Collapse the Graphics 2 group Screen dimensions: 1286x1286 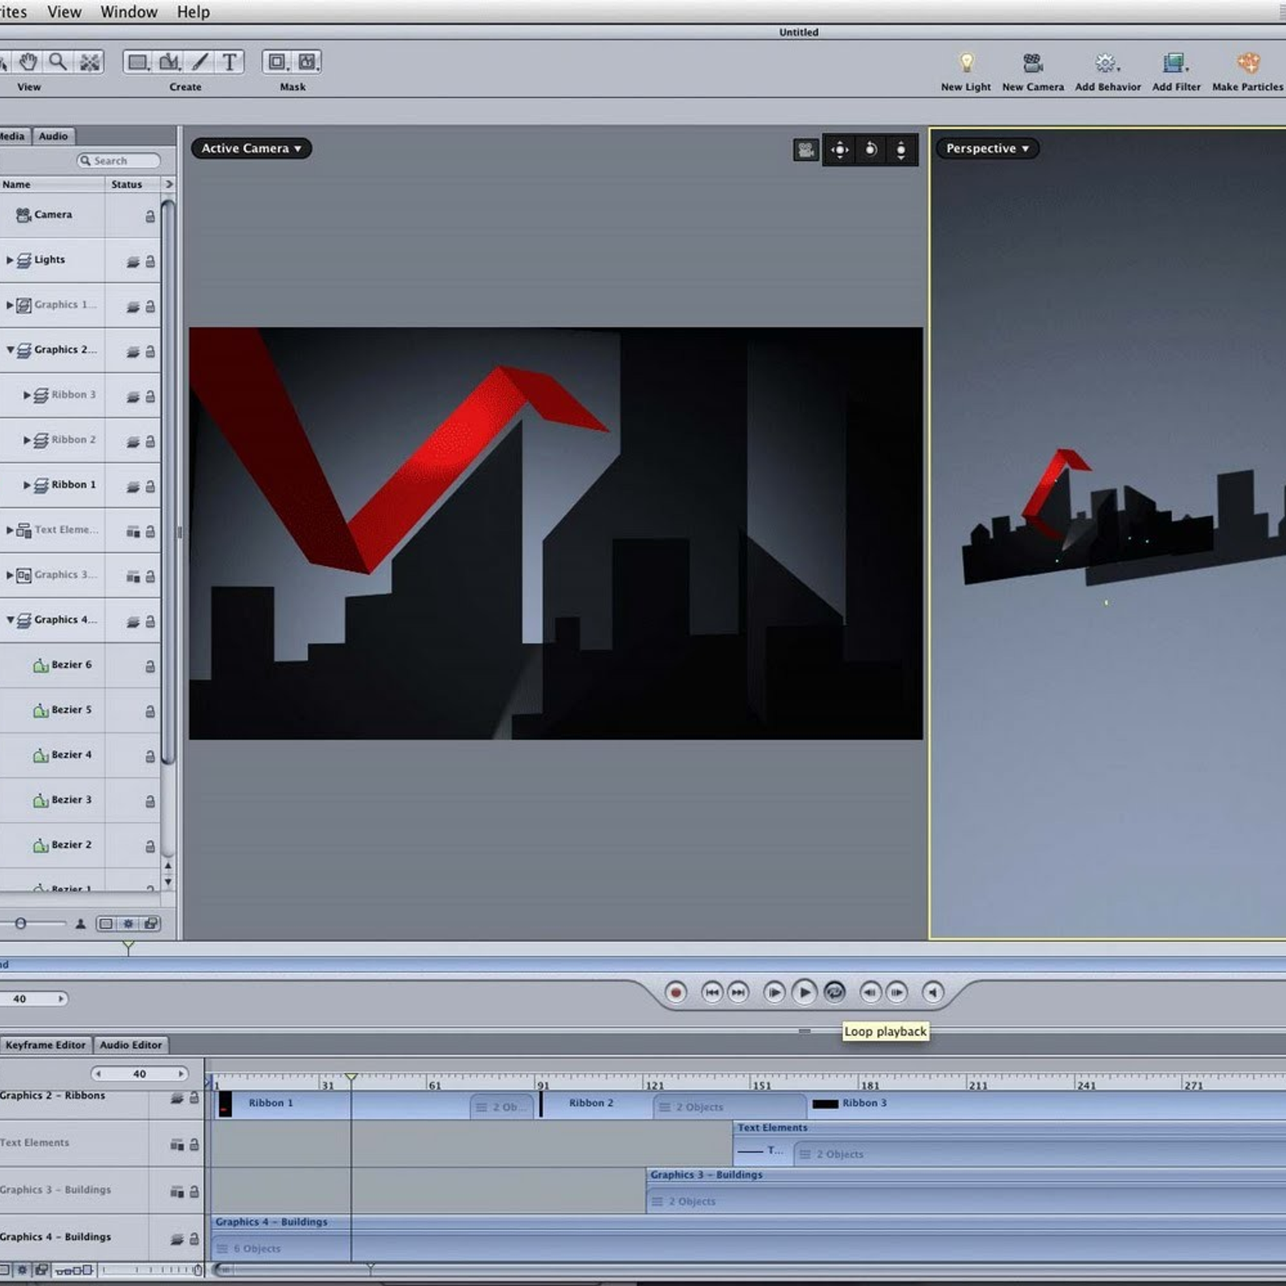coord(10,350)
